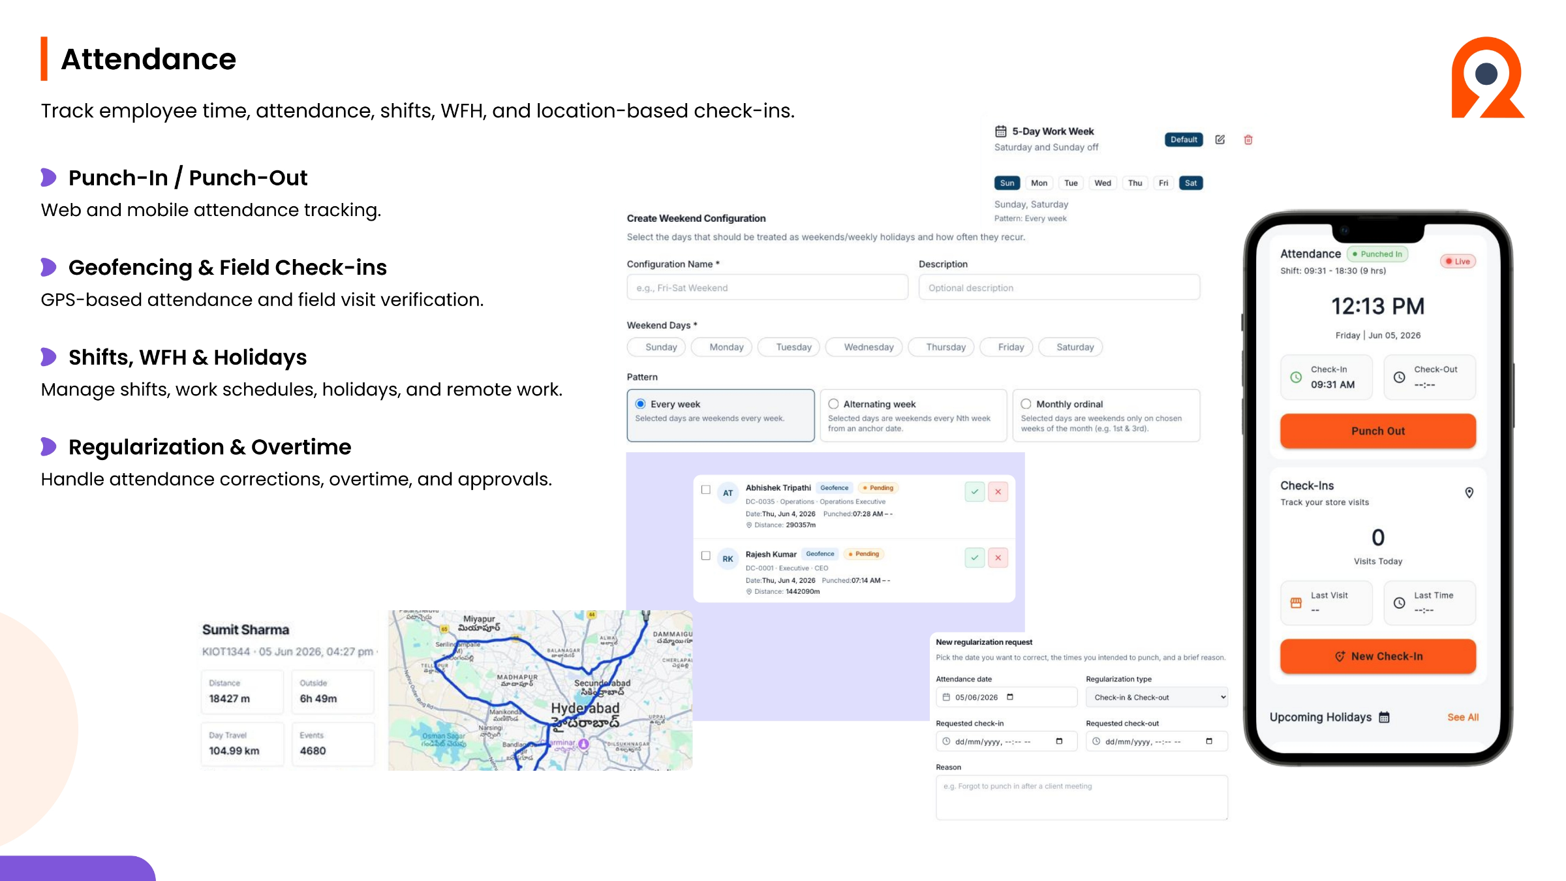Viewport: 1566px width, 881px height.
Task: Click the Optional description input field
Action: pyautogui.click(x=1059, y=288)
